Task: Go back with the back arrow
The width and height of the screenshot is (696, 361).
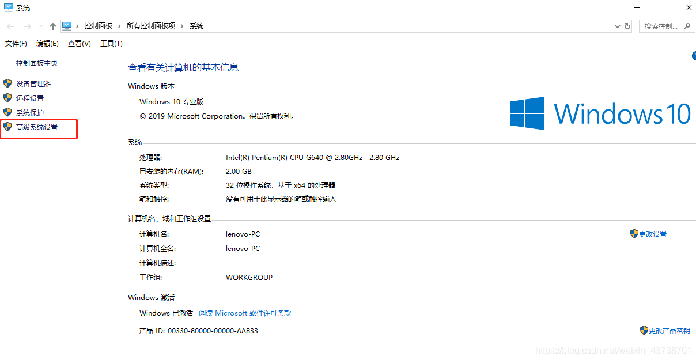Action: pos(11,26)
